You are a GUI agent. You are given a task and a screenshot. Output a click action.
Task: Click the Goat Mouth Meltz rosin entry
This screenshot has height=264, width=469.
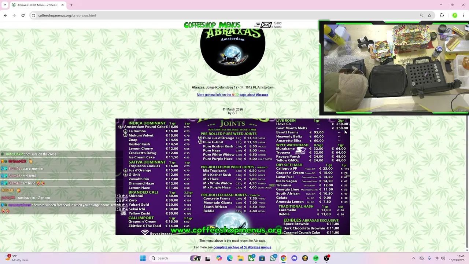[292, 128]
